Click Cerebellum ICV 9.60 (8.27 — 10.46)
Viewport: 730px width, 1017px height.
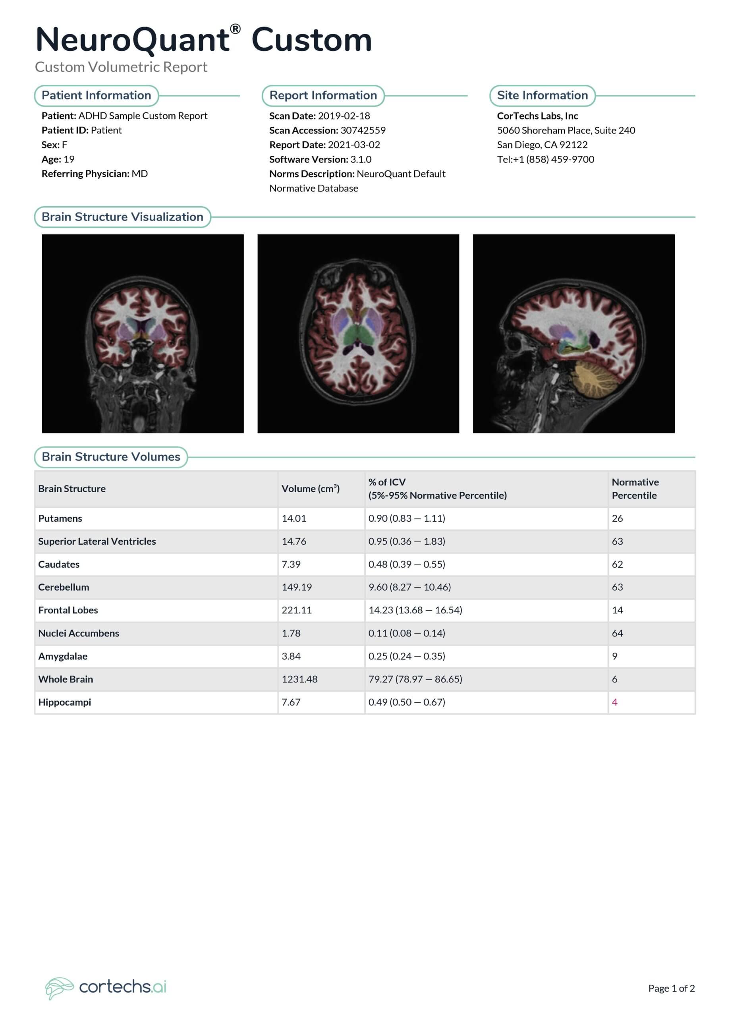(409, 587)
